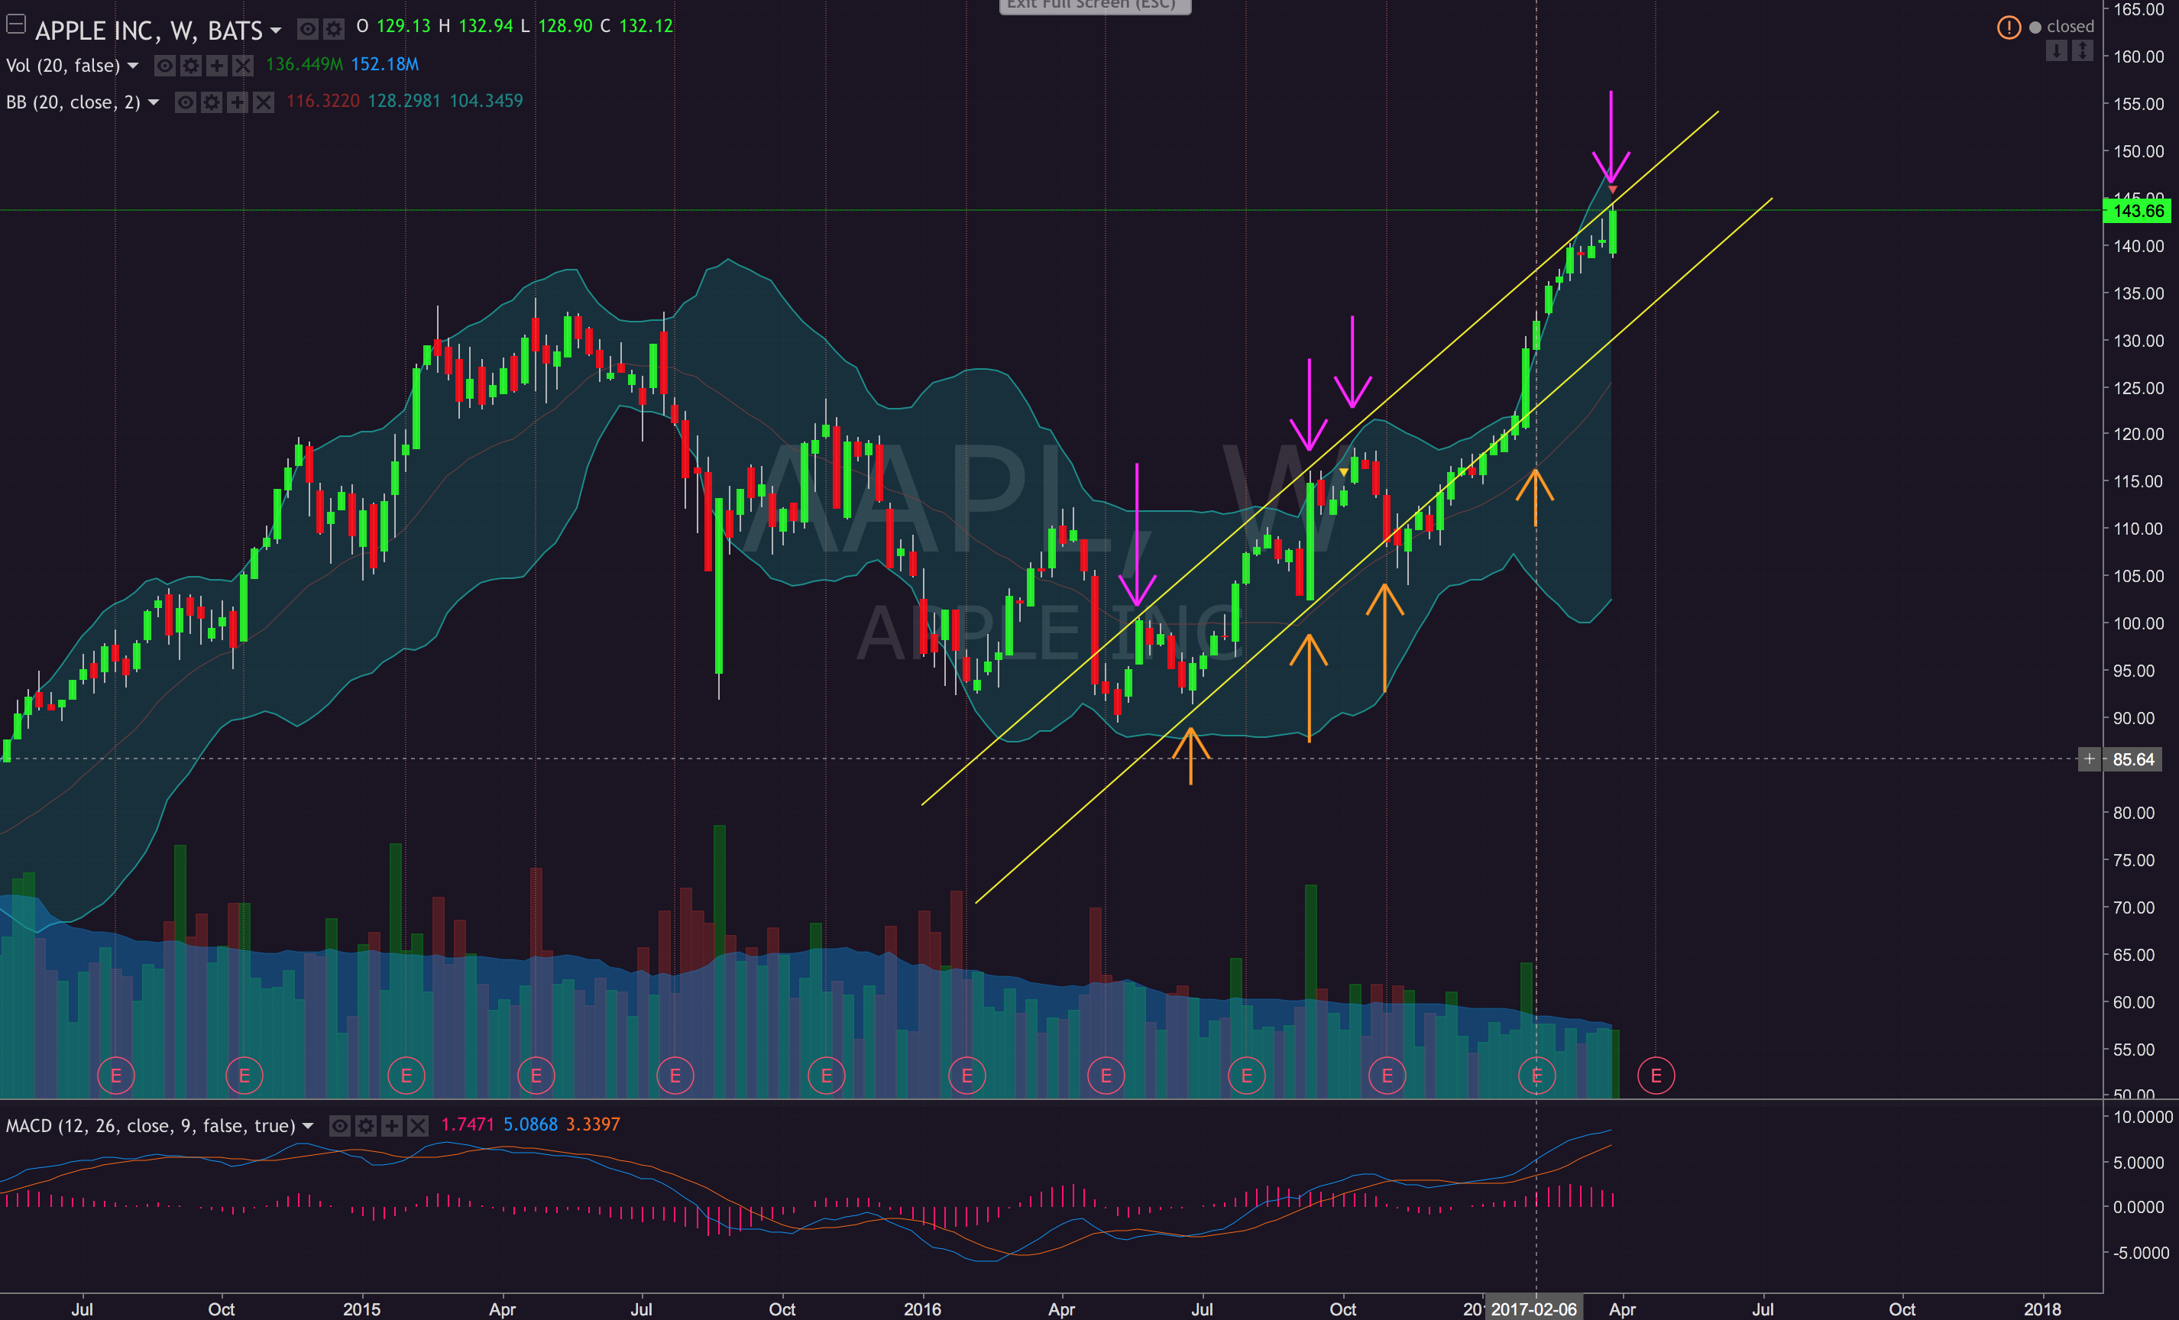
Task: Expand the APPLE INC, W, BATS dropdown
Action: click(x=276, y=31)
